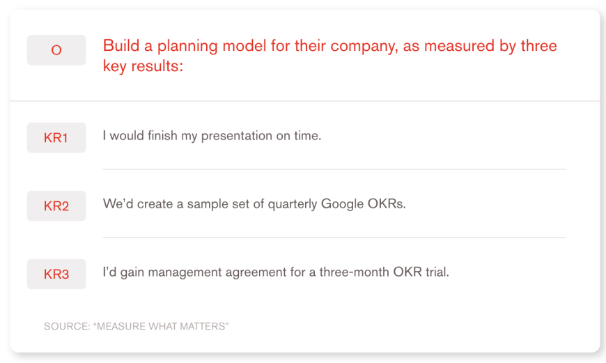Click the red O objective badge
This screenshot has height=363, width=606.
56,50
